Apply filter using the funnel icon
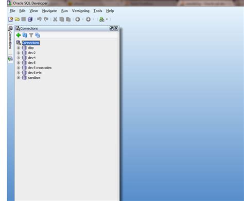 (31, 35)
